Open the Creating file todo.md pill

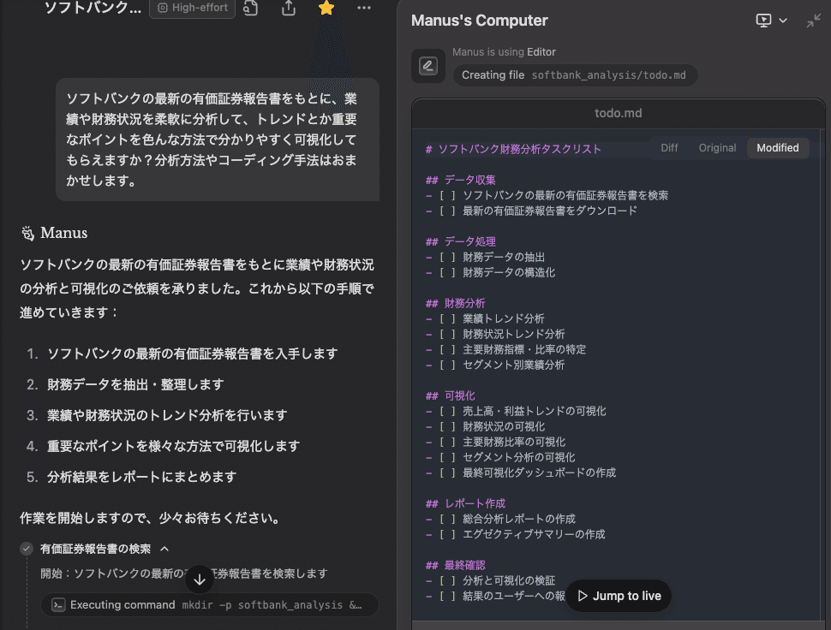pyautogui.click(x=574, y=75)
